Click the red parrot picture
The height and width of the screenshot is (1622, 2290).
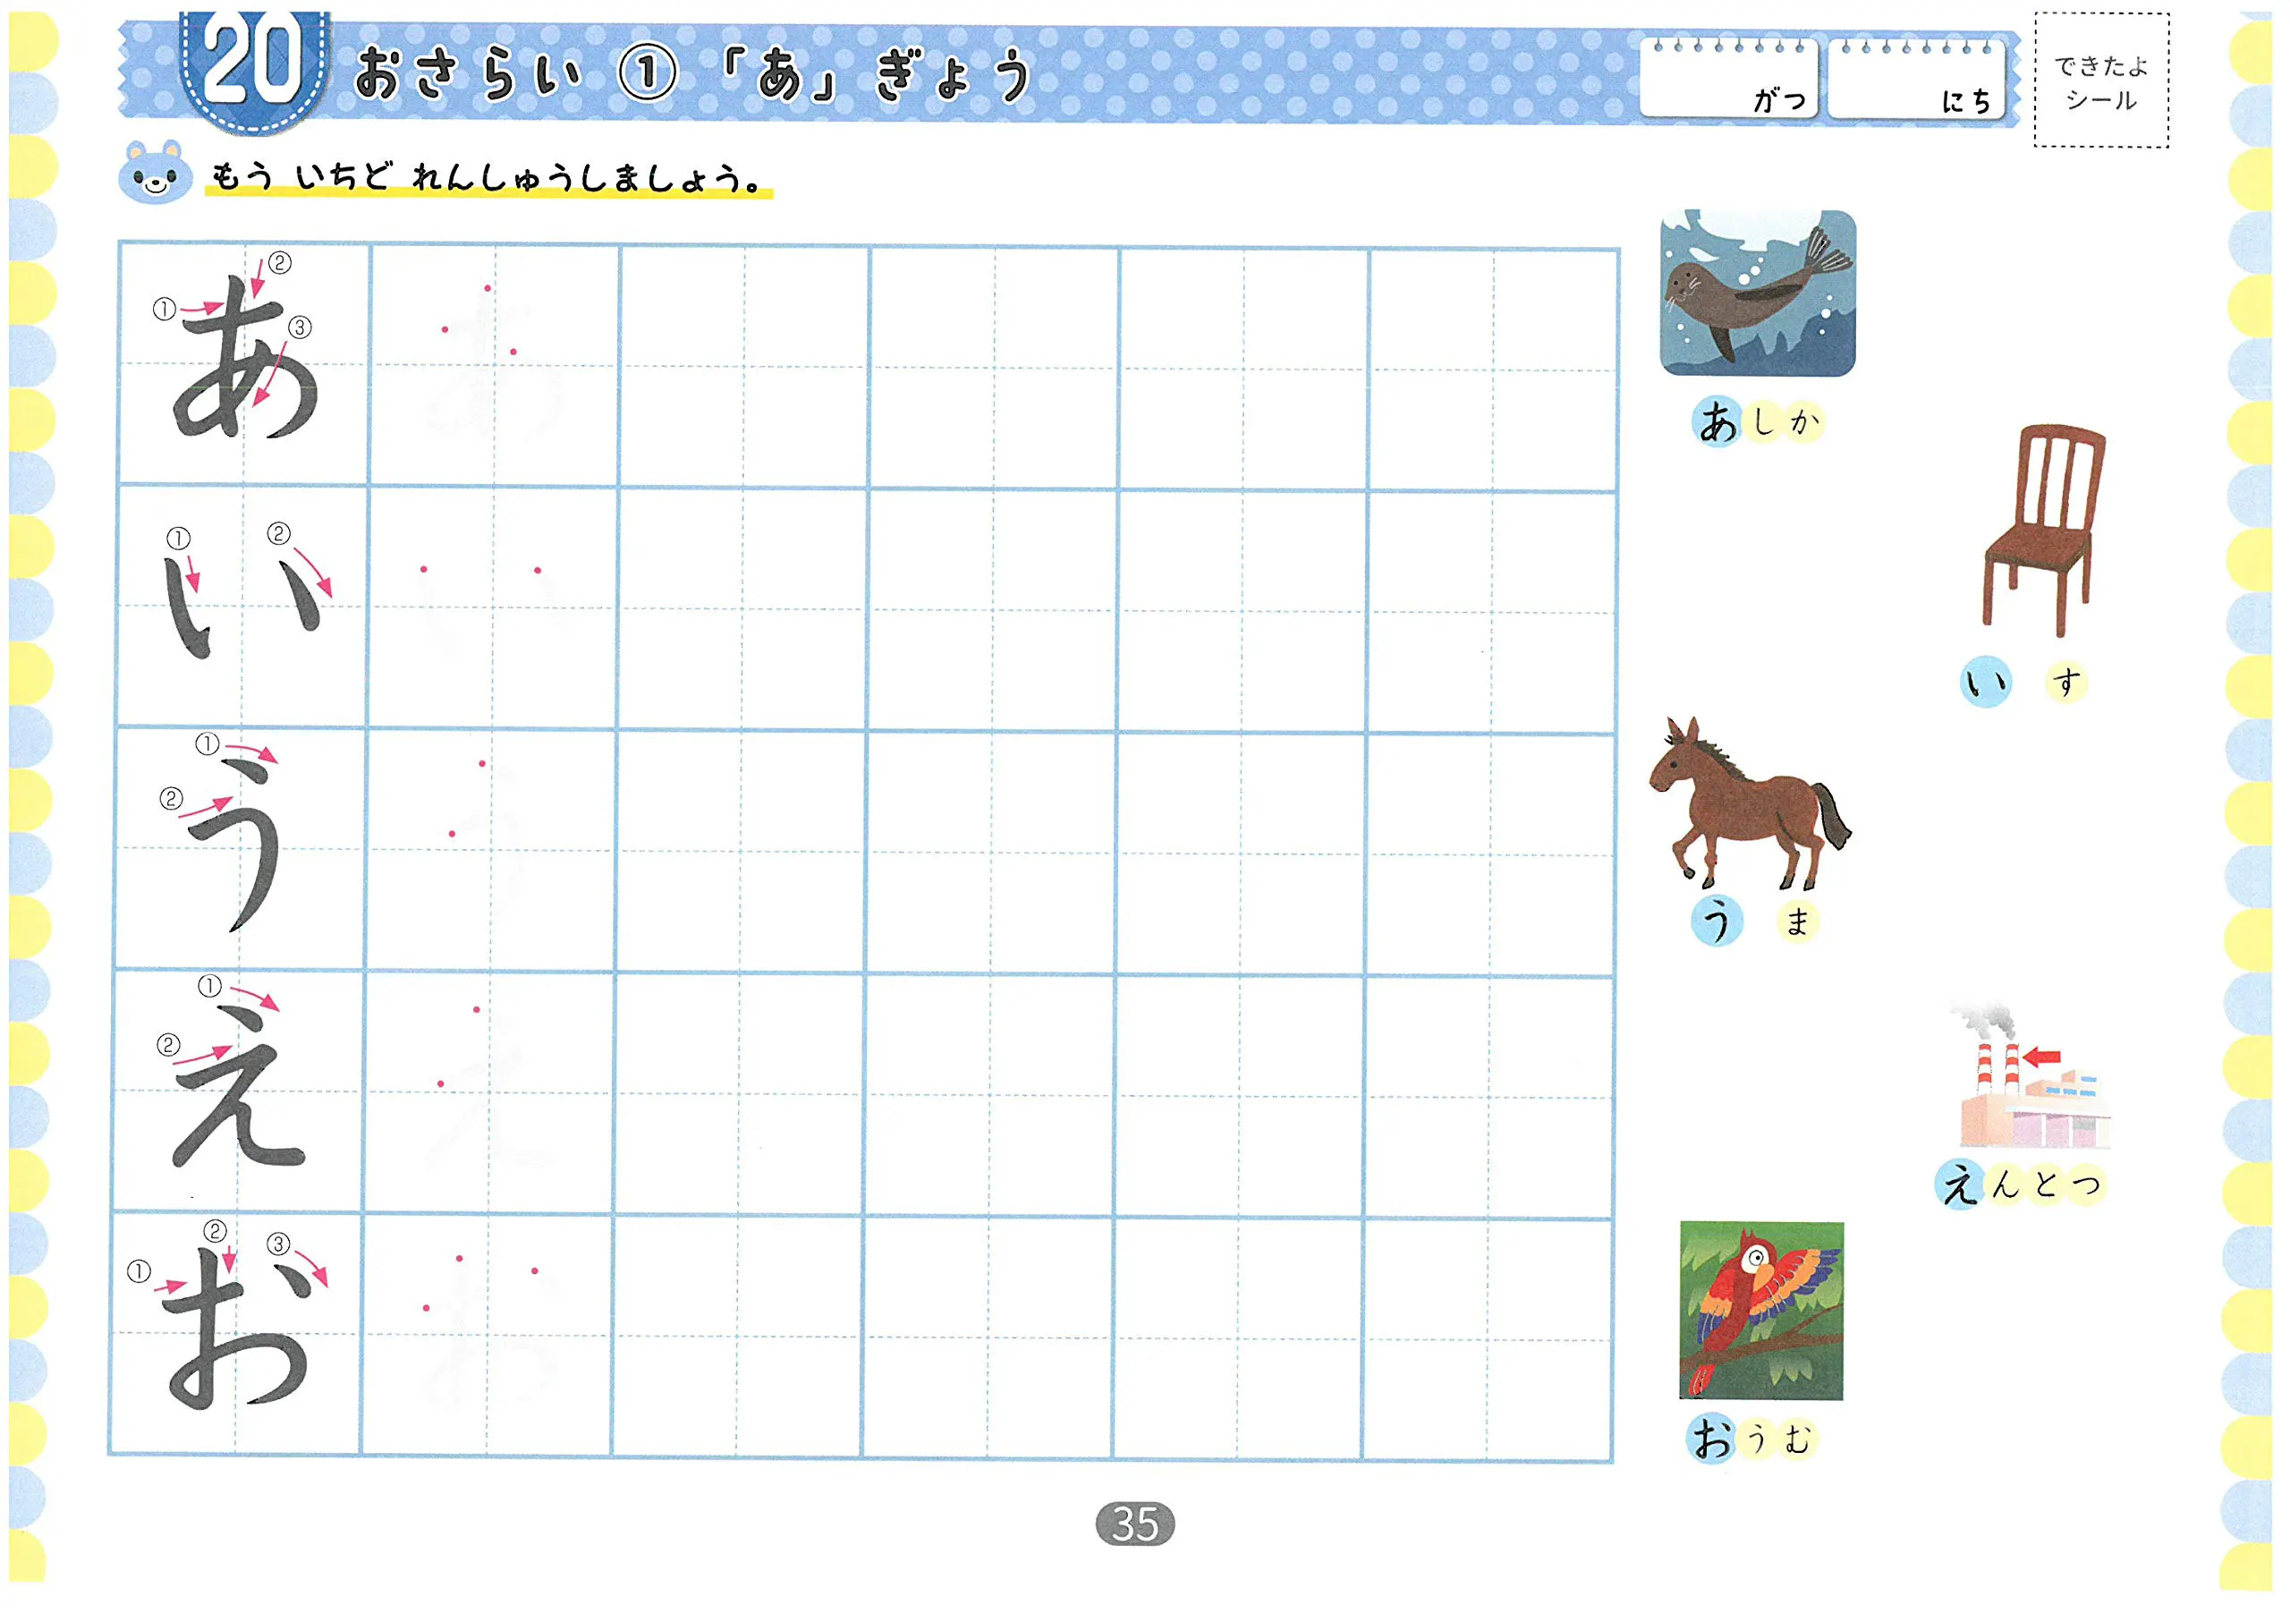click(x=1761, y=1311)
